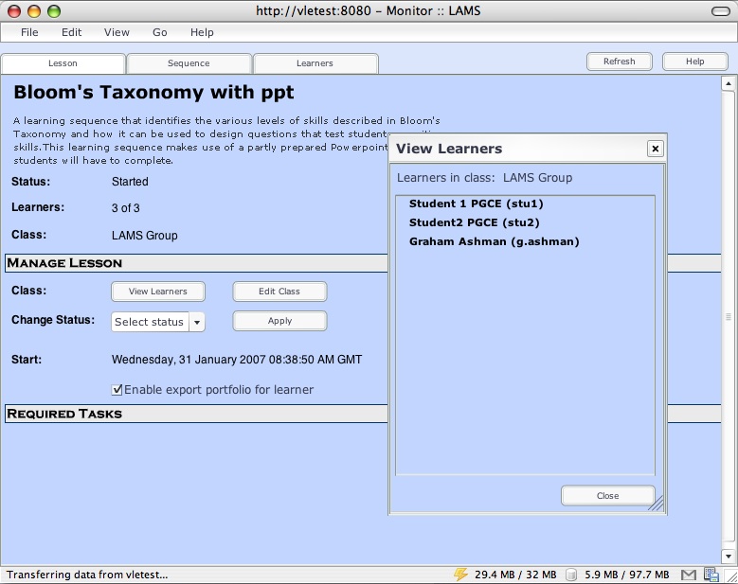738x584 pixels.
Task: Click the vertical scrollbar track
Action: tap(728, 426)
